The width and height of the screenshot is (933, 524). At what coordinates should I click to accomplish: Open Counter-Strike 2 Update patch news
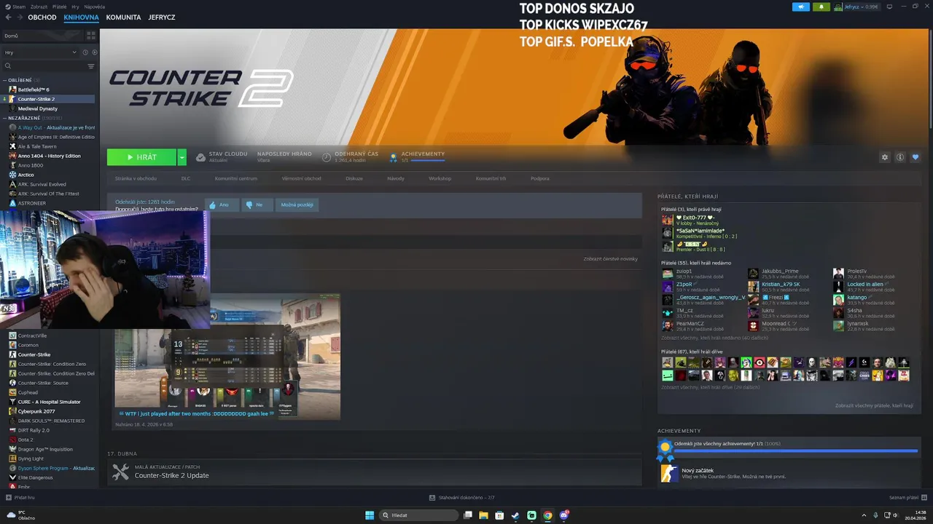[375, 472]
